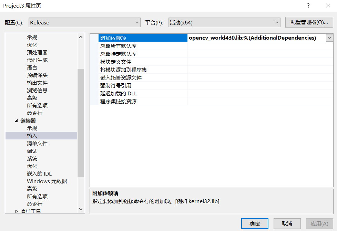This screenshot has height=231, width=337.
Task: Open the 配置 Release dropdown
Action: [84, 22]
